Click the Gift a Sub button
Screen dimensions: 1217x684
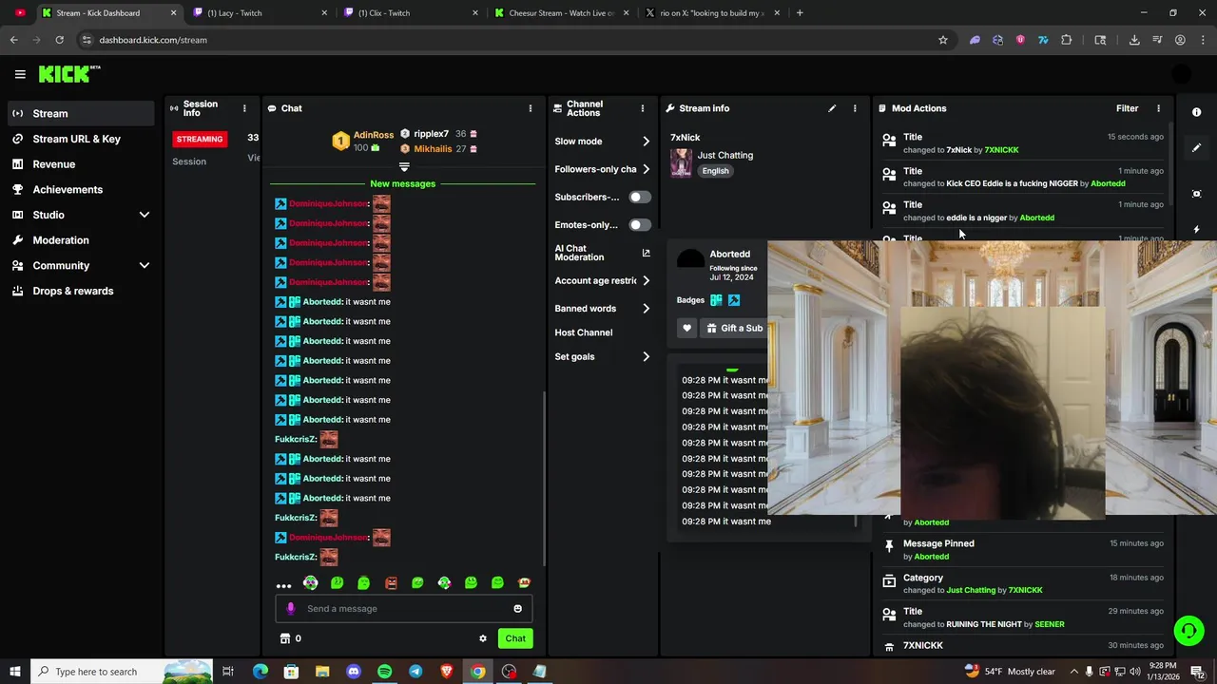[x=733, y=329]
